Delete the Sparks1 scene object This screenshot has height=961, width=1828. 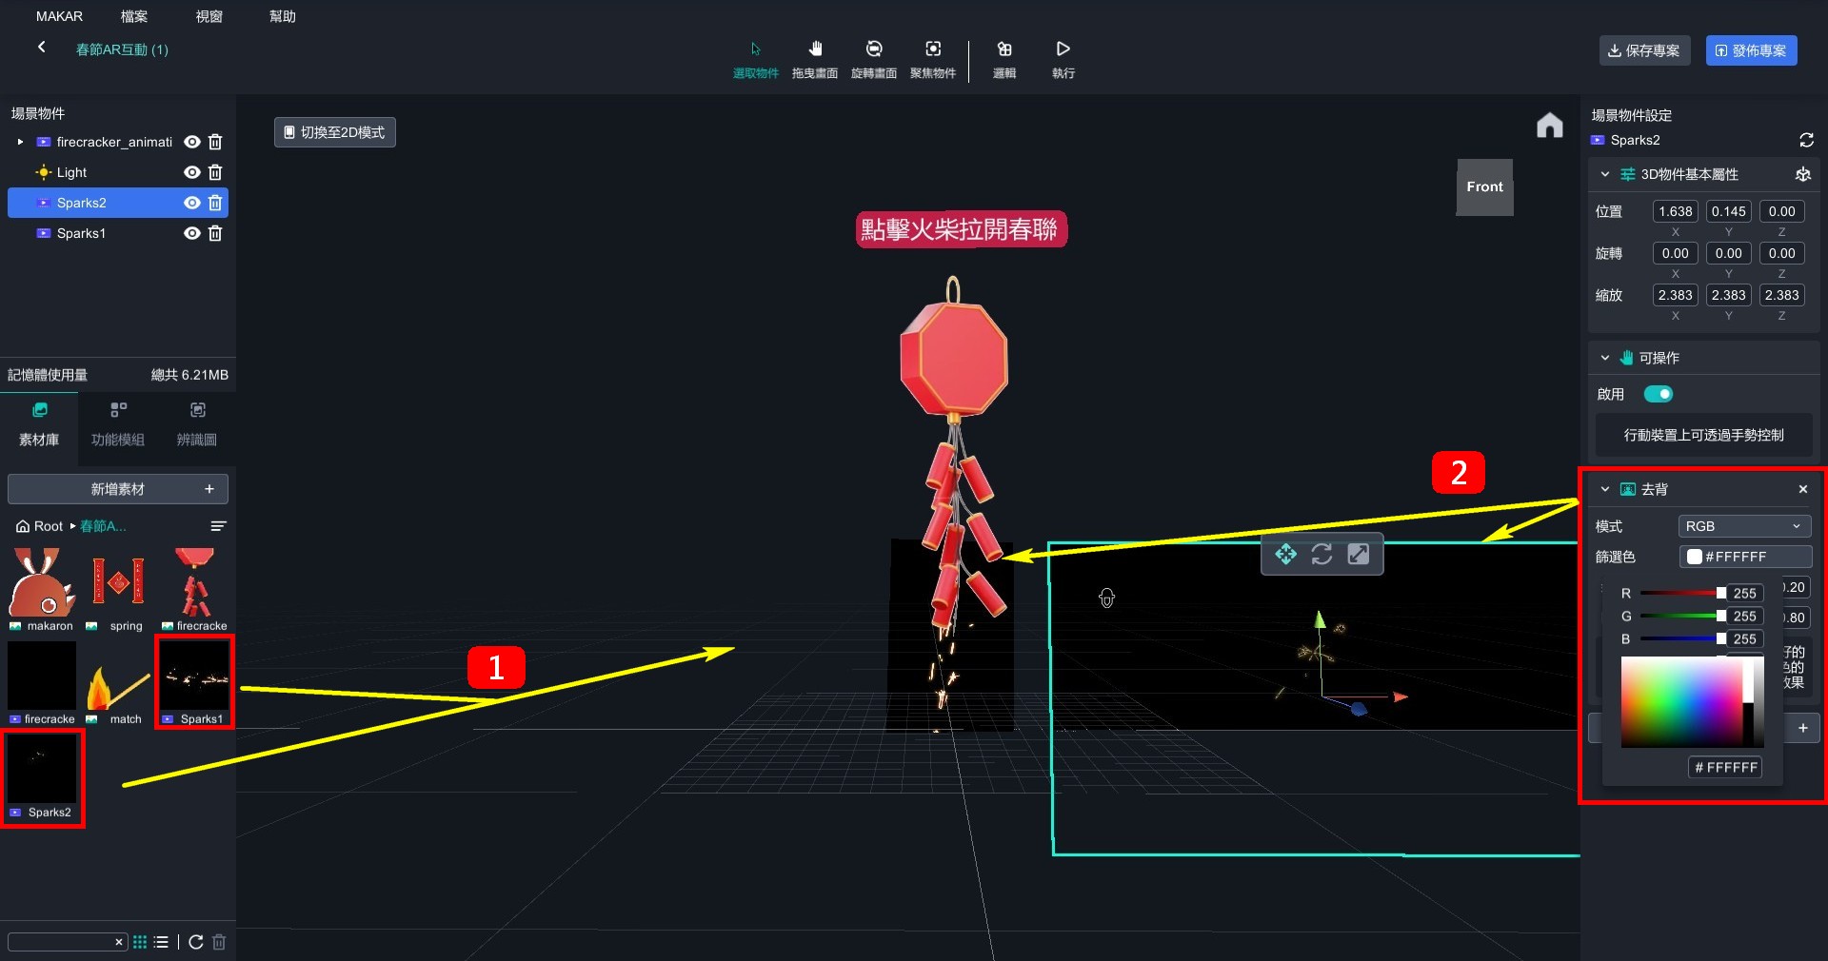click(215, 233)
